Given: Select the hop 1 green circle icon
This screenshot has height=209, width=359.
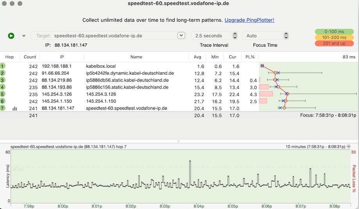Looking at the screenshot, I should click(3, 67).
